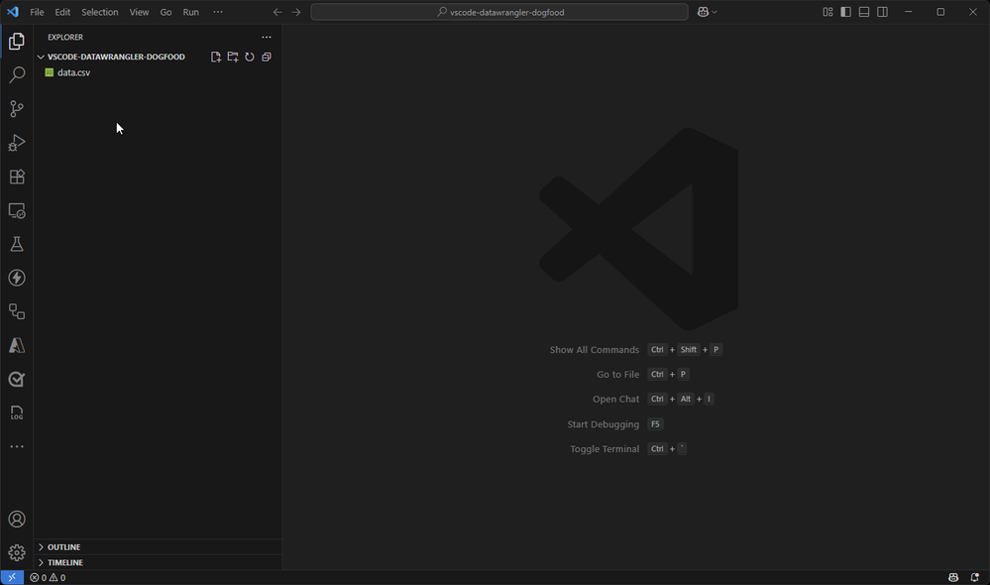Viewport: 990px width, 585px height.
Task: Collapse all folders in Explorer
Action: [x=267, y=57]
